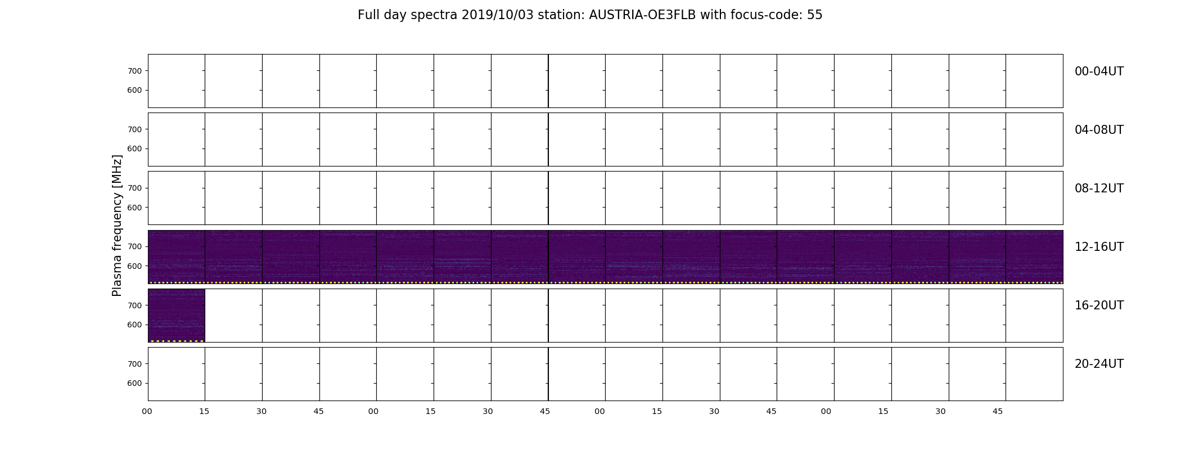Click the 600 tick of the 16-20UT row

[x=134, y=325]
